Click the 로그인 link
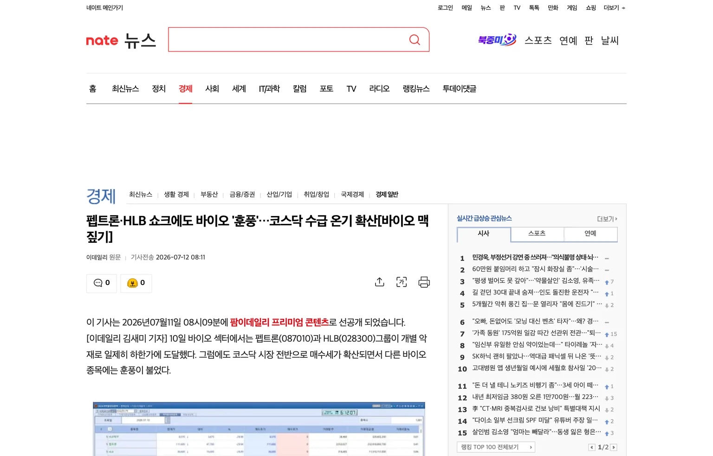Viewport: 713px width, 456px height. (445, 8)
